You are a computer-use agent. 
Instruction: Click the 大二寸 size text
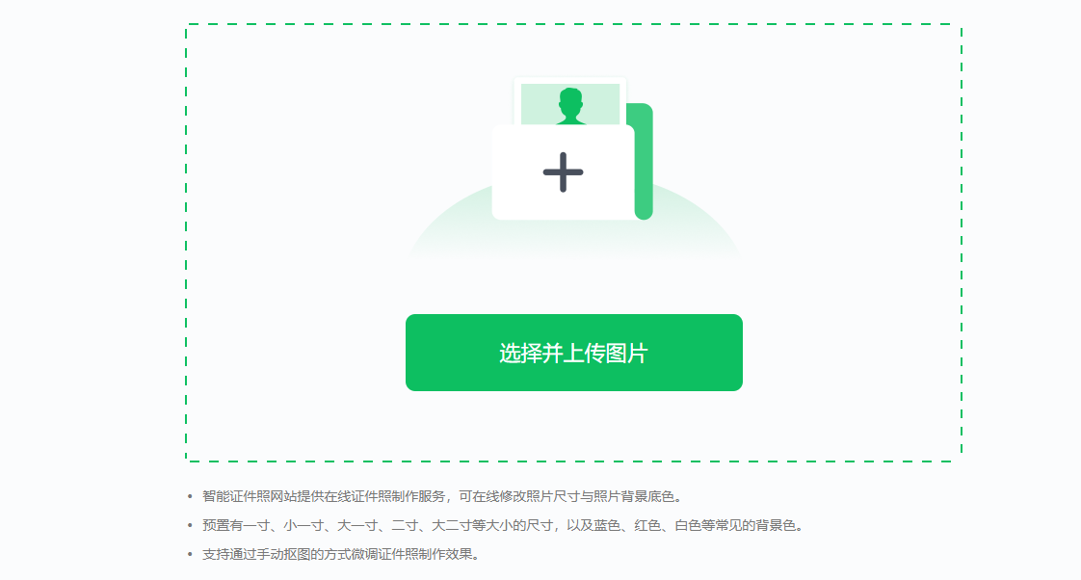point(452,525)
